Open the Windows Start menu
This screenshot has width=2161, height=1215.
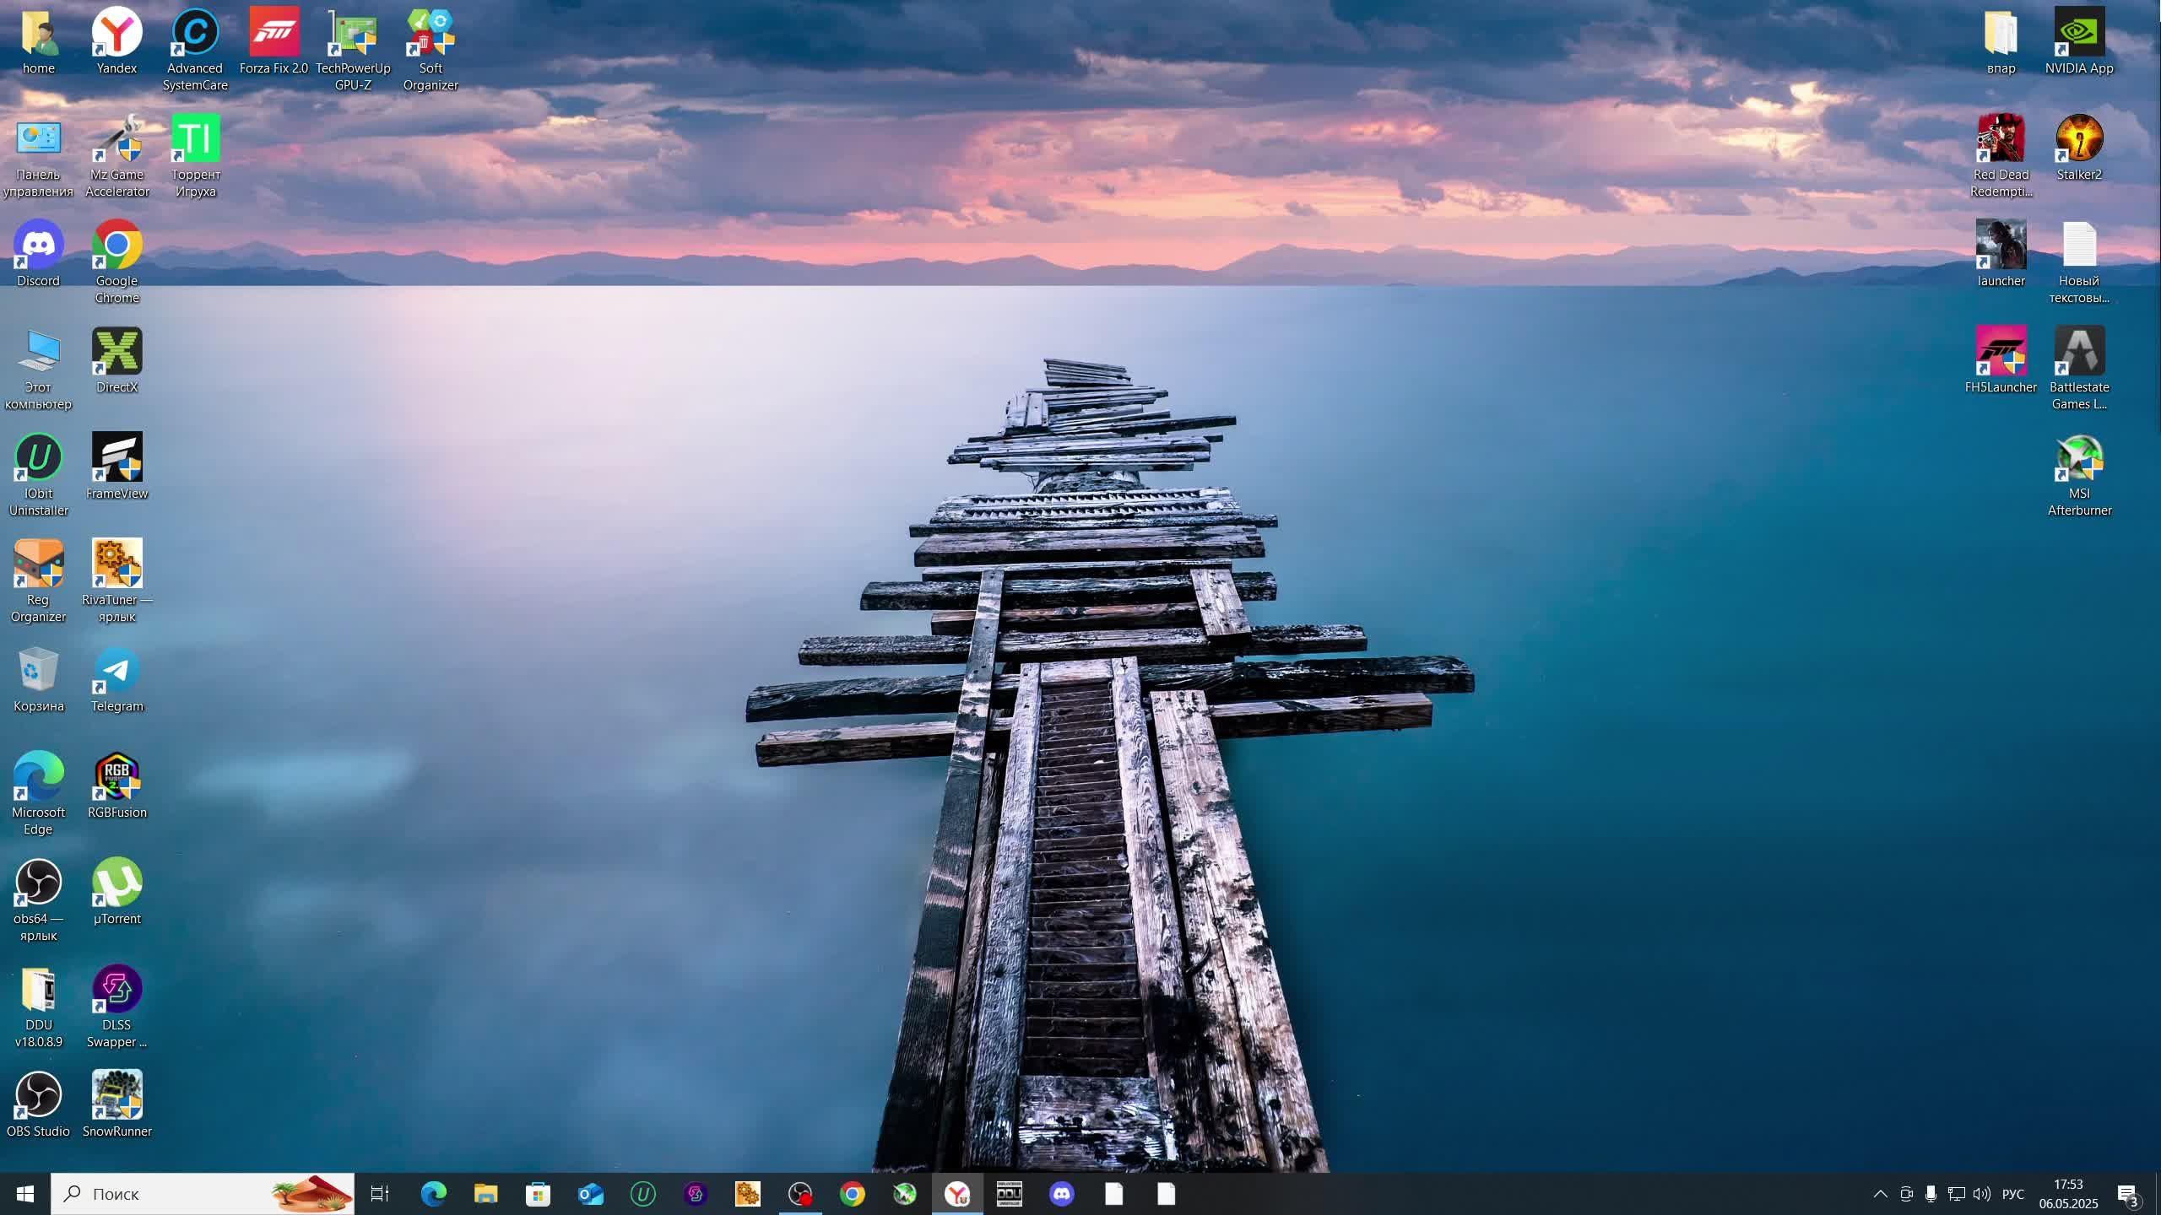pyautogui.click(x=24, y=1194)
